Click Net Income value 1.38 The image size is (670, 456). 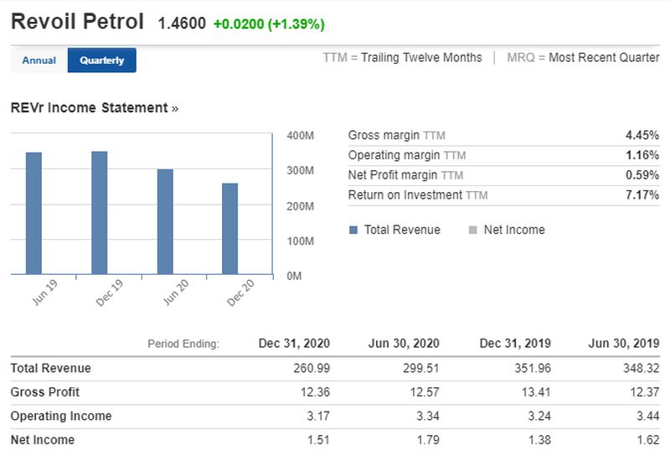pyautogui.click(x=539, y=440)
